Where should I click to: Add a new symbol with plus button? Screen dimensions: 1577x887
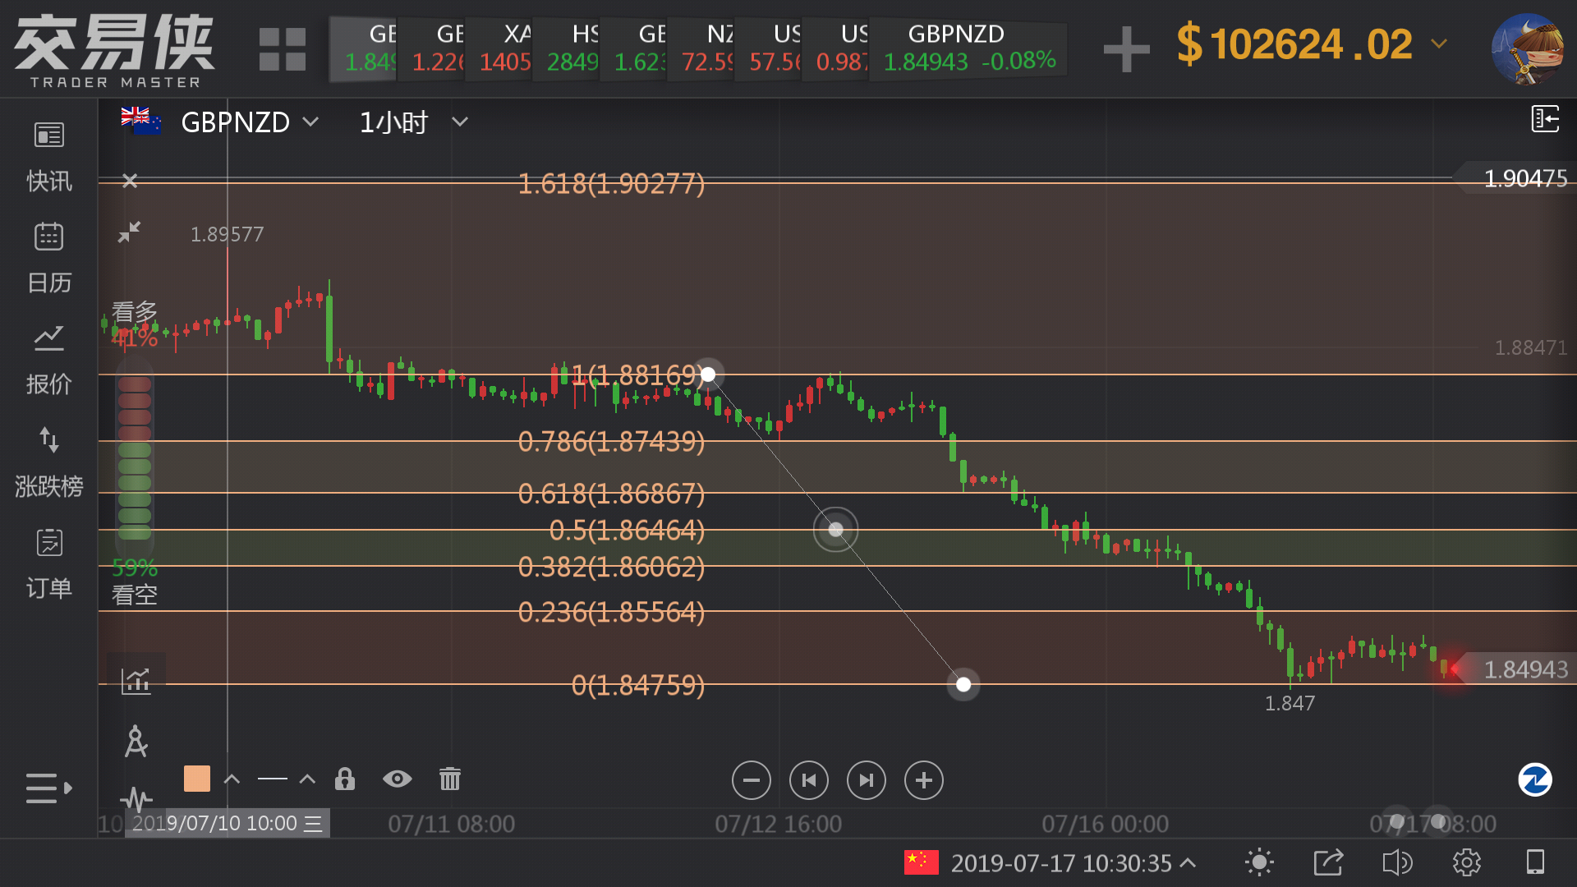(x=1126, y=48)
